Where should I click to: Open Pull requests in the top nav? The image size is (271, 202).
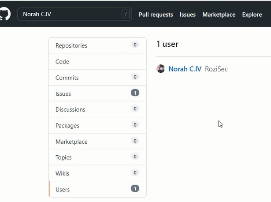tap(156, 15)
